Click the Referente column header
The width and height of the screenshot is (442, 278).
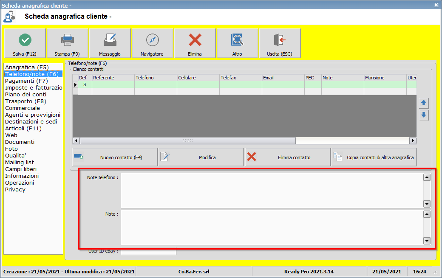113,78
